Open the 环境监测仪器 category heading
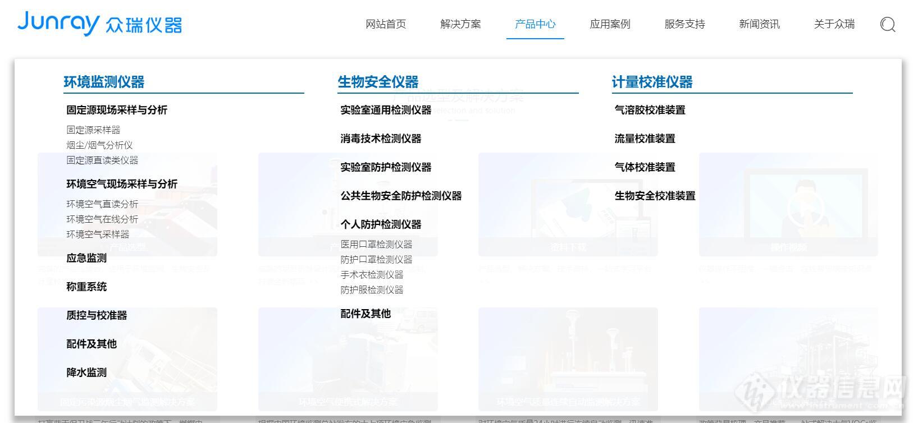Viewport: 918px width, 423px height. 104,82
